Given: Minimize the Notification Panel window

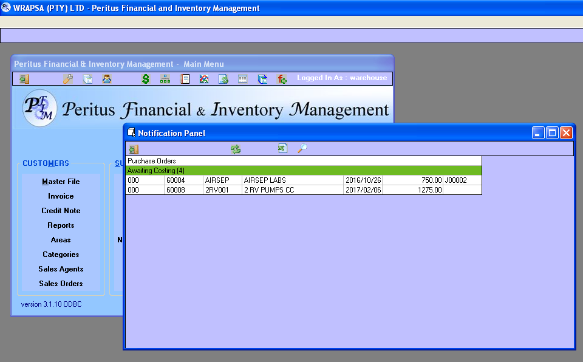Looking at the screenshot, I should (x=538, y=133).
